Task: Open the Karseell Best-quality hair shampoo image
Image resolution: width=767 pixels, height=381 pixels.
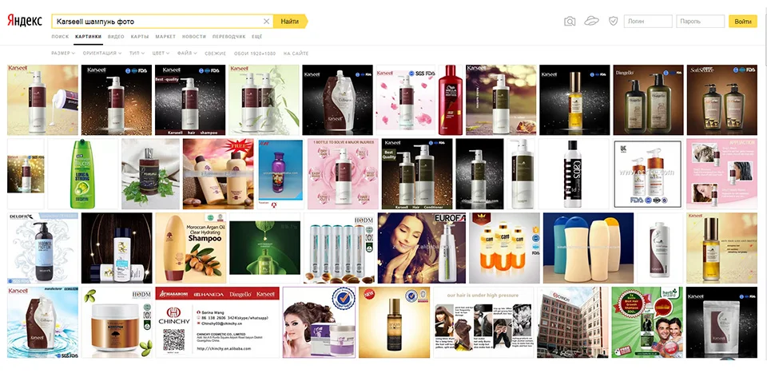Action: click(x=190, y=100)
